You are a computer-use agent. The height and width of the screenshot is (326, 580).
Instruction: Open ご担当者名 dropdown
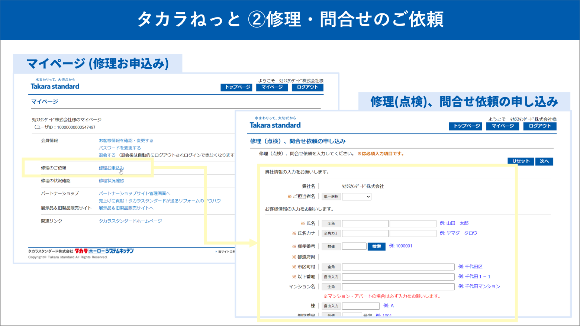[x=357, y=197]
